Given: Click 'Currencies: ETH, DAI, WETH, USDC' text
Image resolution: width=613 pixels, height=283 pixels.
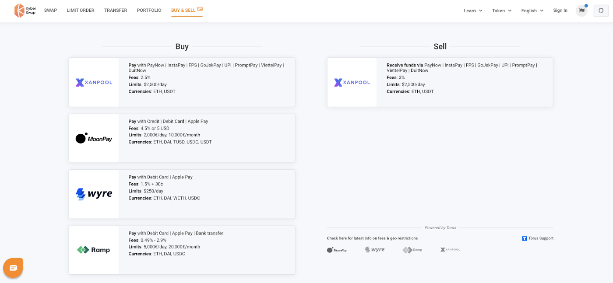Looking at the screenshot, I should [164, 198].
